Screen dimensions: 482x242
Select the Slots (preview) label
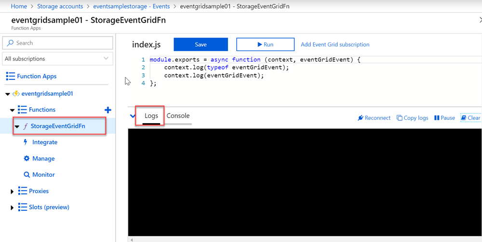[x=49, y=207]
